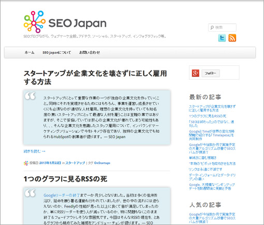
Task: Click the SEO Japan site title text
Action: click(x=77, y=23)
